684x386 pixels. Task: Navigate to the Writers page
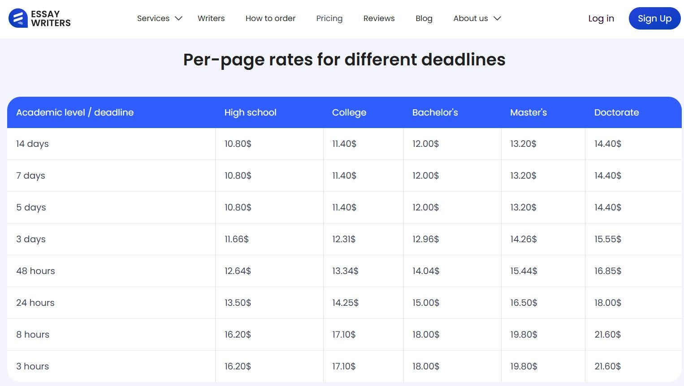[211, 18]
